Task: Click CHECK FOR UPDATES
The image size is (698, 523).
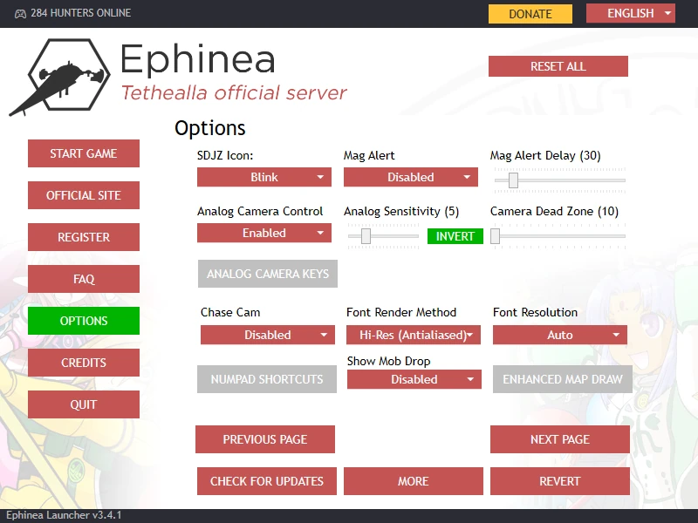Action: [266, 481]
